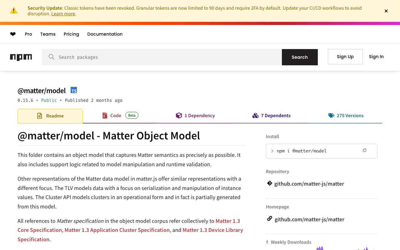The height and width of the screenshot is (250, 400).
Task: Focus the Search packages field
Action: pos(169,57)
